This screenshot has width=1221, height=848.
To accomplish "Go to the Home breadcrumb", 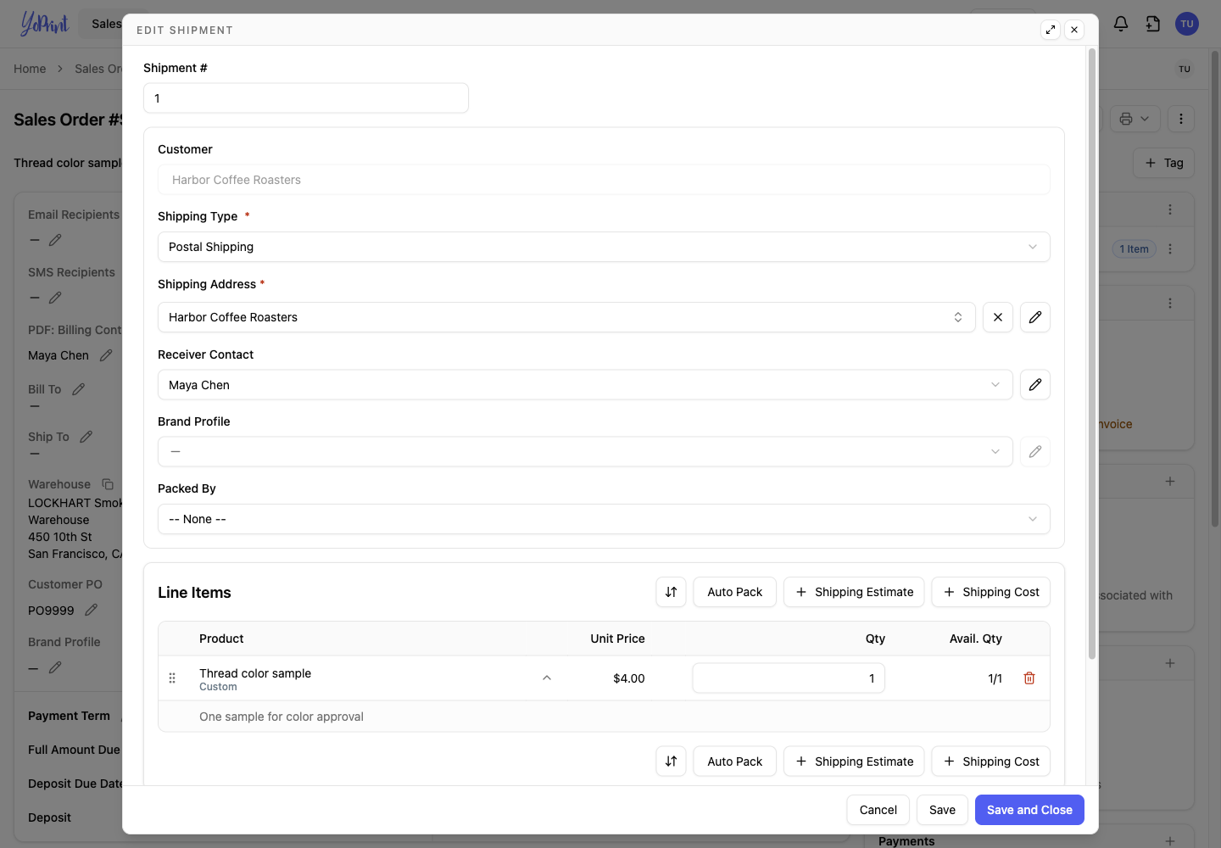I will pos(30,69).
